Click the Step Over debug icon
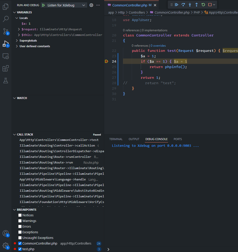The image size is (238, 252). click(183, 5)
